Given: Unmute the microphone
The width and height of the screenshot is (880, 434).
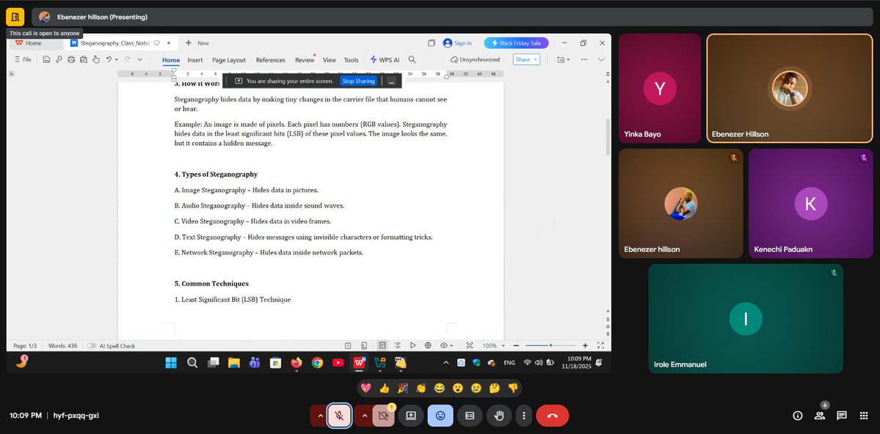Looking at the screenshot, I should [339, 416].
